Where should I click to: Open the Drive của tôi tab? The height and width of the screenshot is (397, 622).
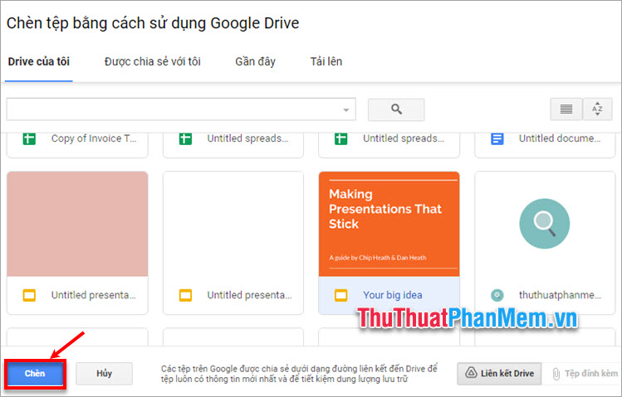coord(39,62)
